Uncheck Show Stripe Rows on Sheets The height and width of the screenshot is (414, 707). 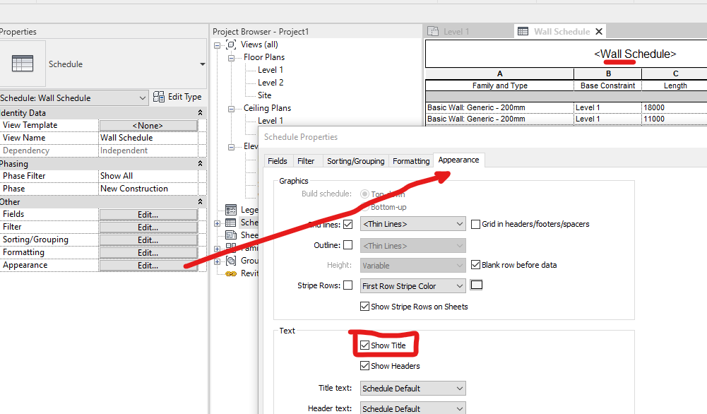click(x=364, y=306)
